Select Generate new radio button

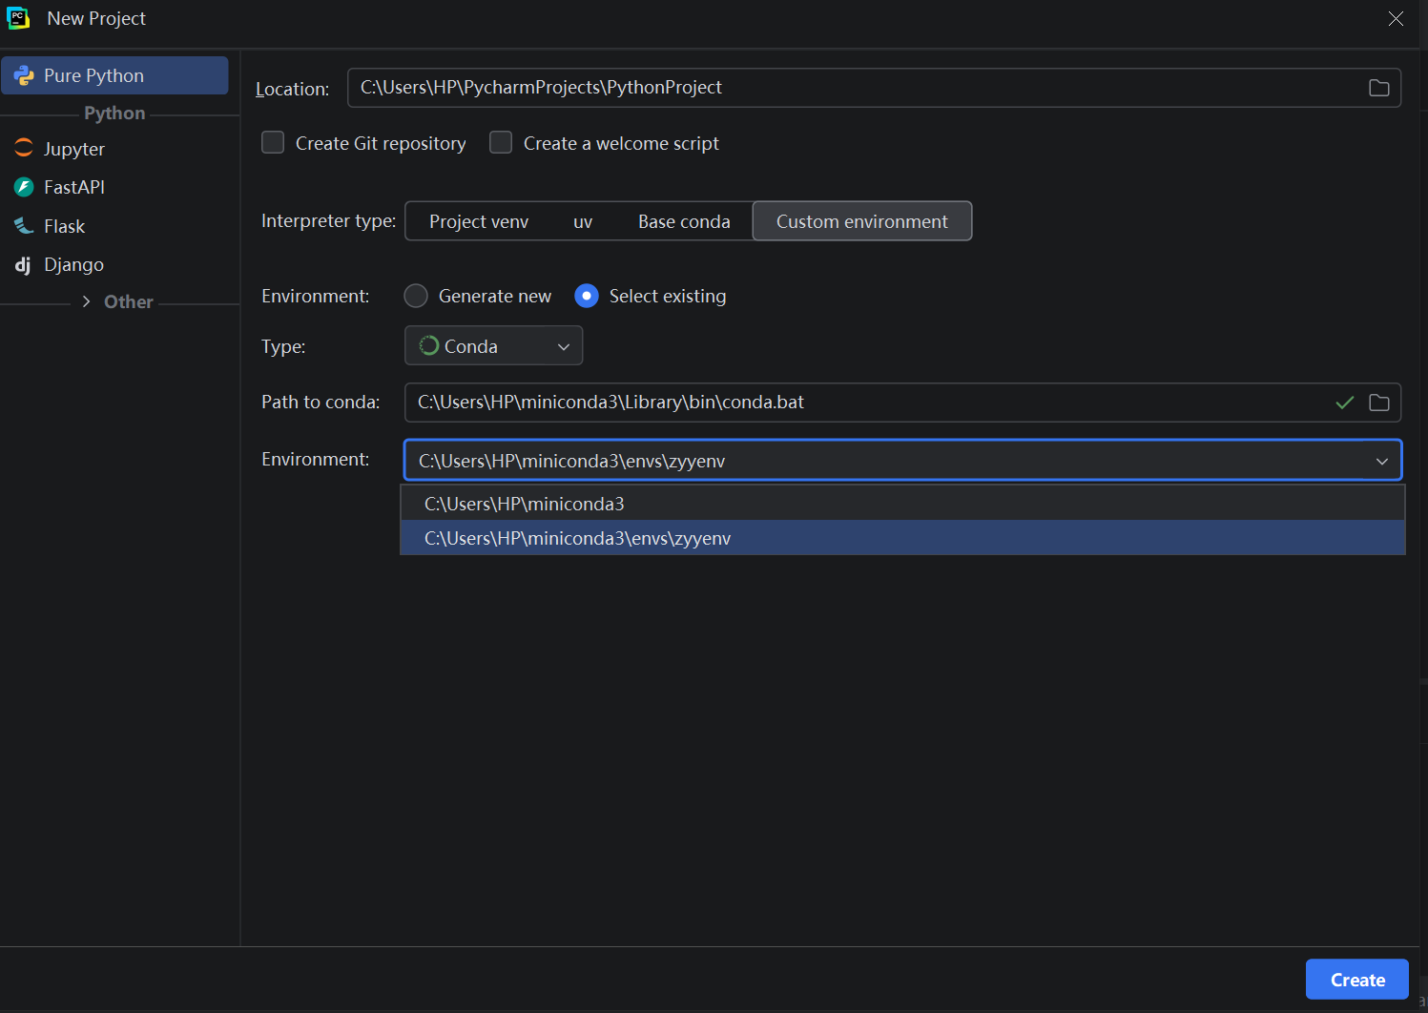[416, 296]
